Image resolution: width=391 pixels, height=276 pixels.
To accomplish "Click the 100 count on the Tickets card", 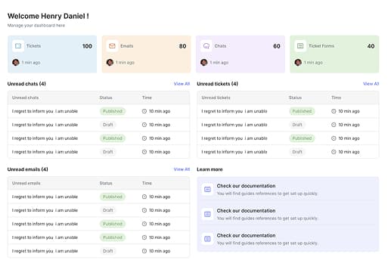I will (x=87, y=46).
